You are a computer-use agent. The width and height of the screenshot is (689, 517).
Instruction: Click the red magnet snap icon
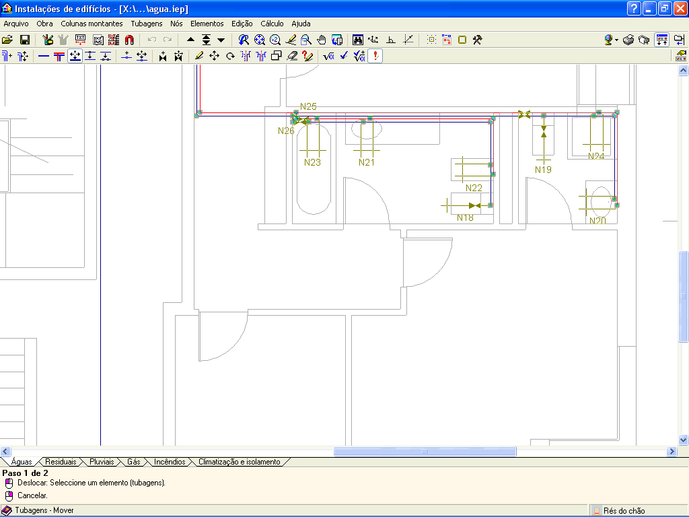pyautogui.click(x=129, y=40)
